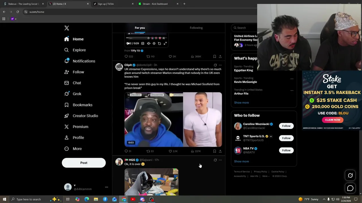This screenshot has height=203, width=362.
Task: Open Creator Studio in the sidebar
Action: pyautogui.click(x=81, y=116)
